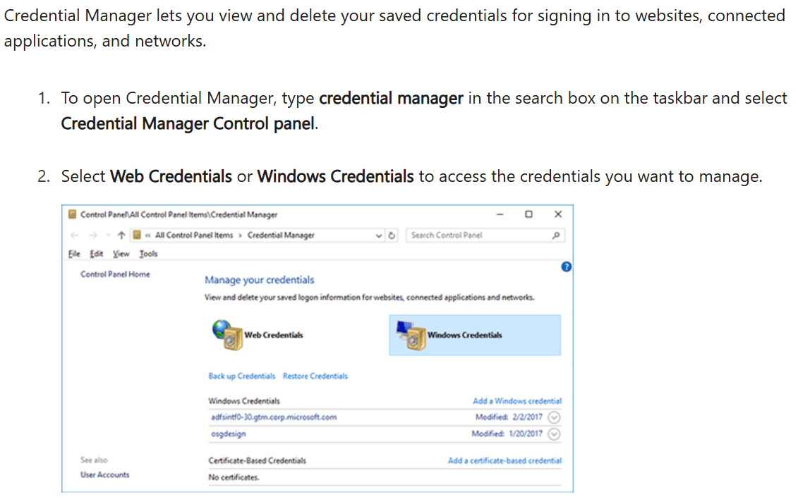Open the View menu
This screenshot has height=502, width=798.
tap(121, 254)
